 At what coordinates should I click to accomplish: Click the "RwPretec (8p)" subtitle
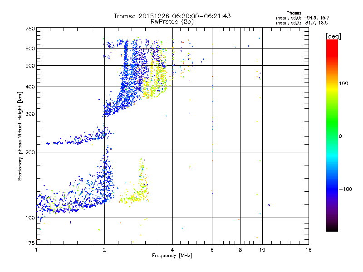click(172, 22)
